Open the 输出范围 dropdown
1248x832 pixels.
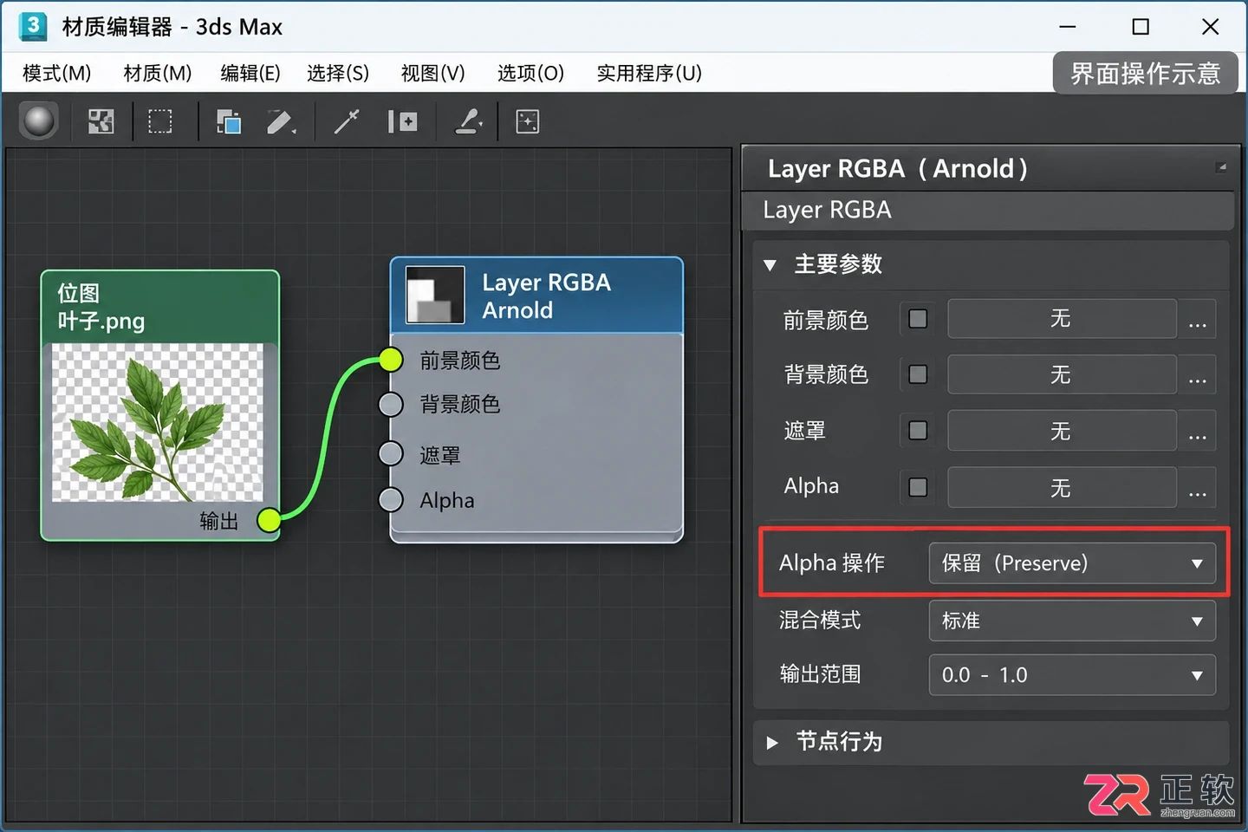[x=1072, y=674]
